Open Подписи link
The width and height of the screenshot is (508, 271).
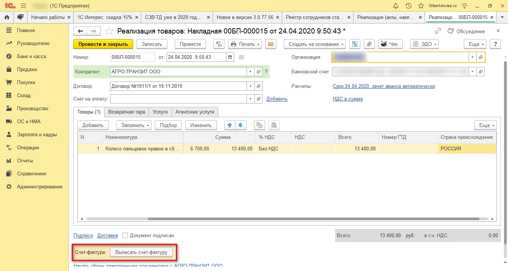(x=83, y=235)
